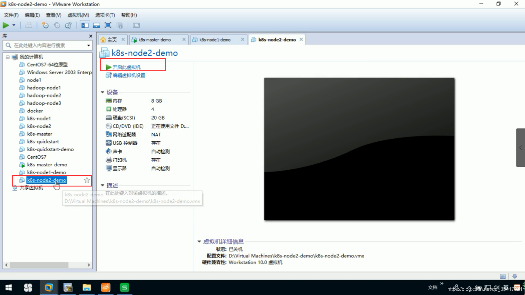
Task: Select CentOS7-64位原型 in library tree
Action: tap(47, 65)
